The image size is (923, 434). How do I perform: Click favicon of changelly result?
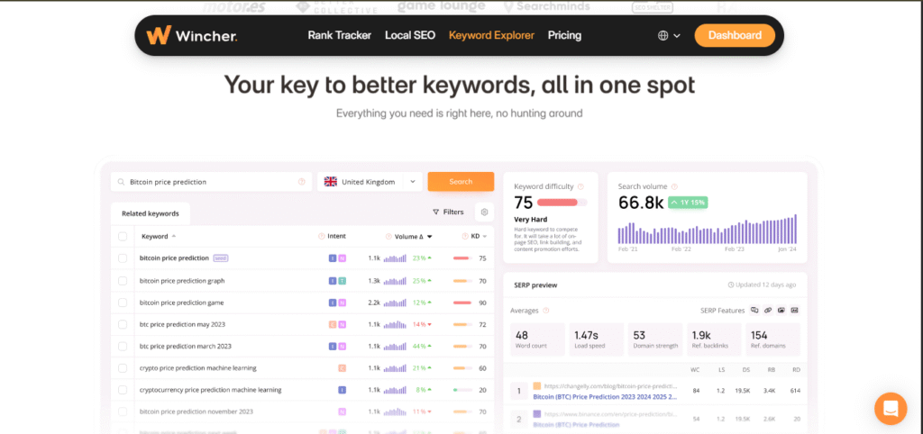click(537, 386)
